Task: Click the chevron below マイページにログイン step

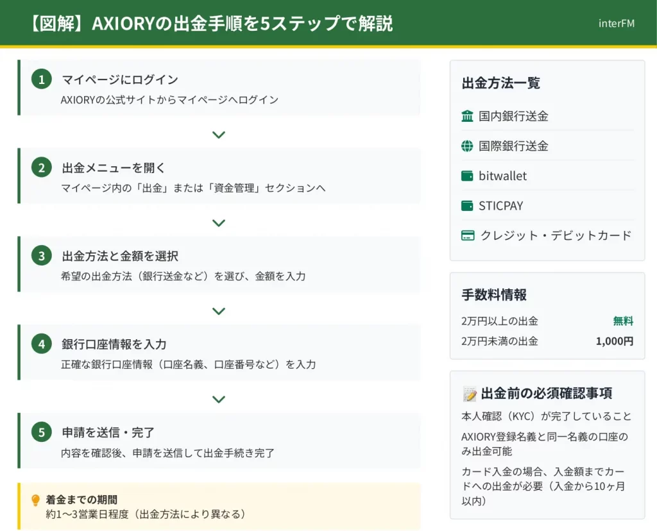Action: tap(219, 135)
